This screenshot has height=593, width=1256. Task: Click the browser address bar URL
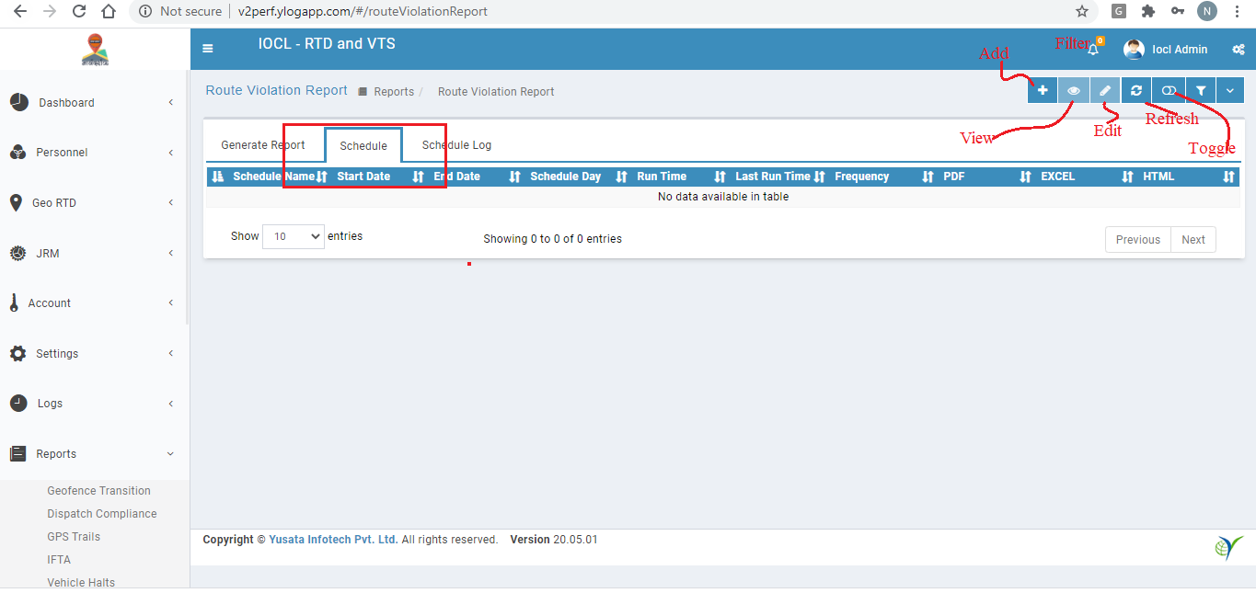point(363,12)
